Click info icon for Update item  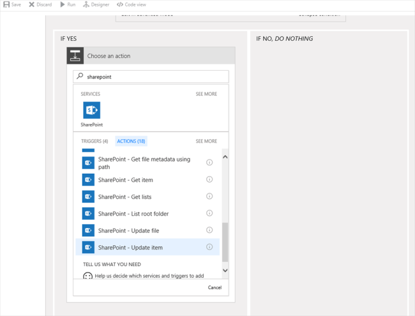point(209,247)
